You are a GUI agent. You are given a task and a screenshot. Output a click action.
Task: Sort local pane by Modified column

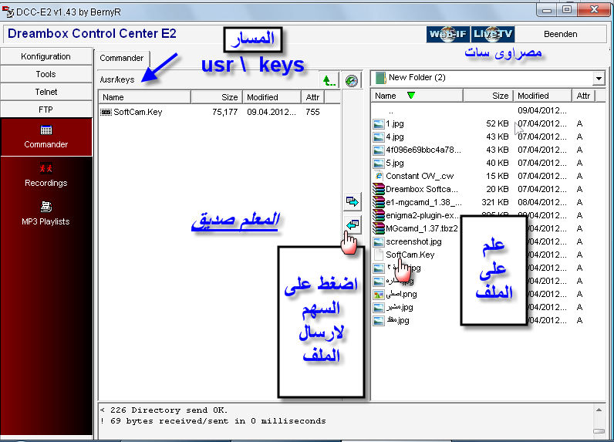coord(542,96)
